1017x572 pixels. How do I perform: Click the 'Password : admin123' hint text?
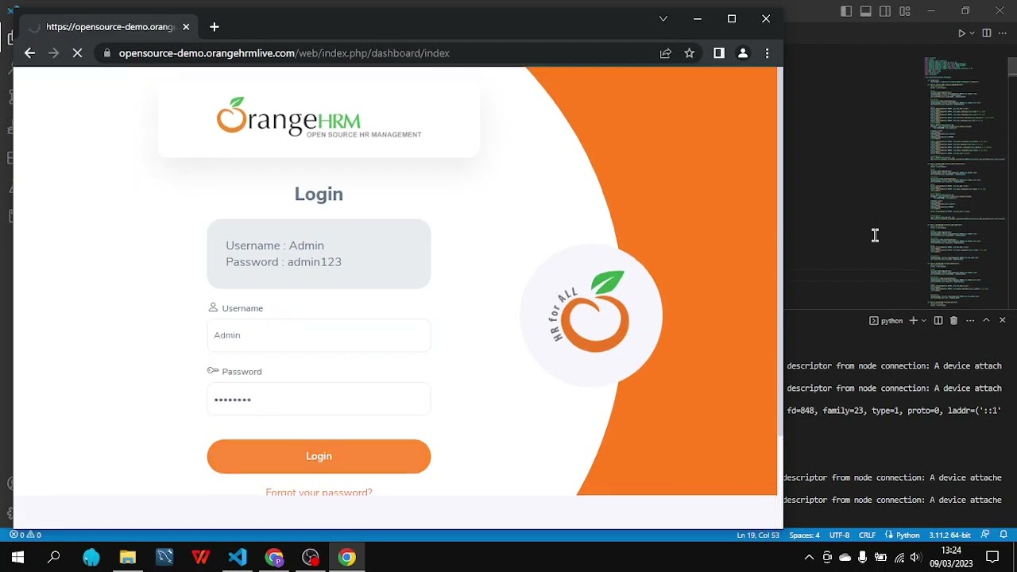[x=284, y=261]
